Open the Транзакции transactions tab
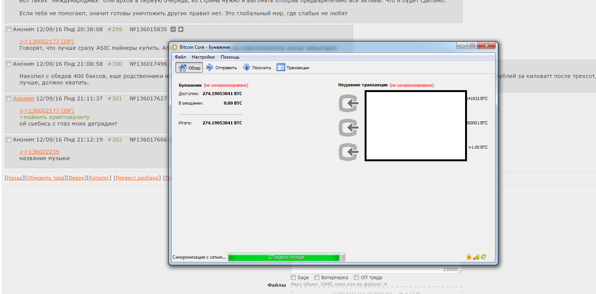This screenshot has height=294, width=596. click(x=293, y=68)
